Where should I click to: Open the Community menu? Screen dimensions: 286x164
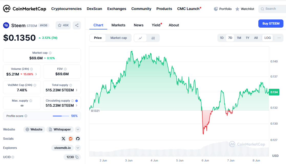click(141, 9)
